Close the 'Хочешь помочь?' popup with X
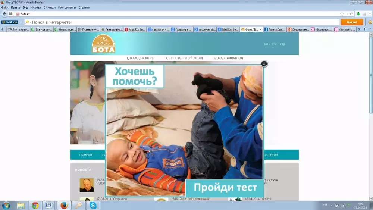Viewport: 373px width, 210px height. click(264, 64)
